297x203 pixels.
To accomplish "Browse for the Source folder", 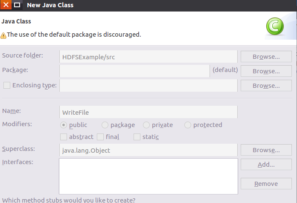I will [266, 56].
